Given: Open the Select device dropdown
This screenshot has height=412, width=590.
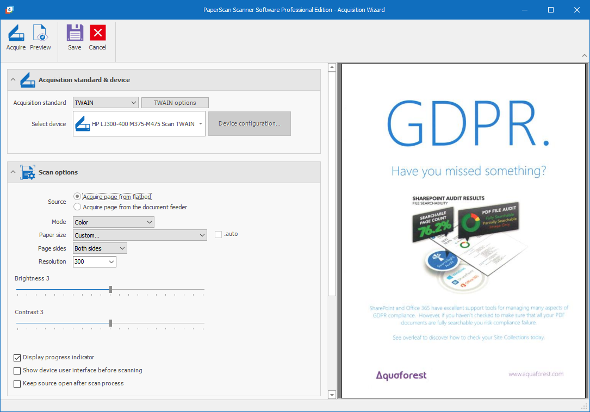Looking at the screenshot, I should (139, 123).
